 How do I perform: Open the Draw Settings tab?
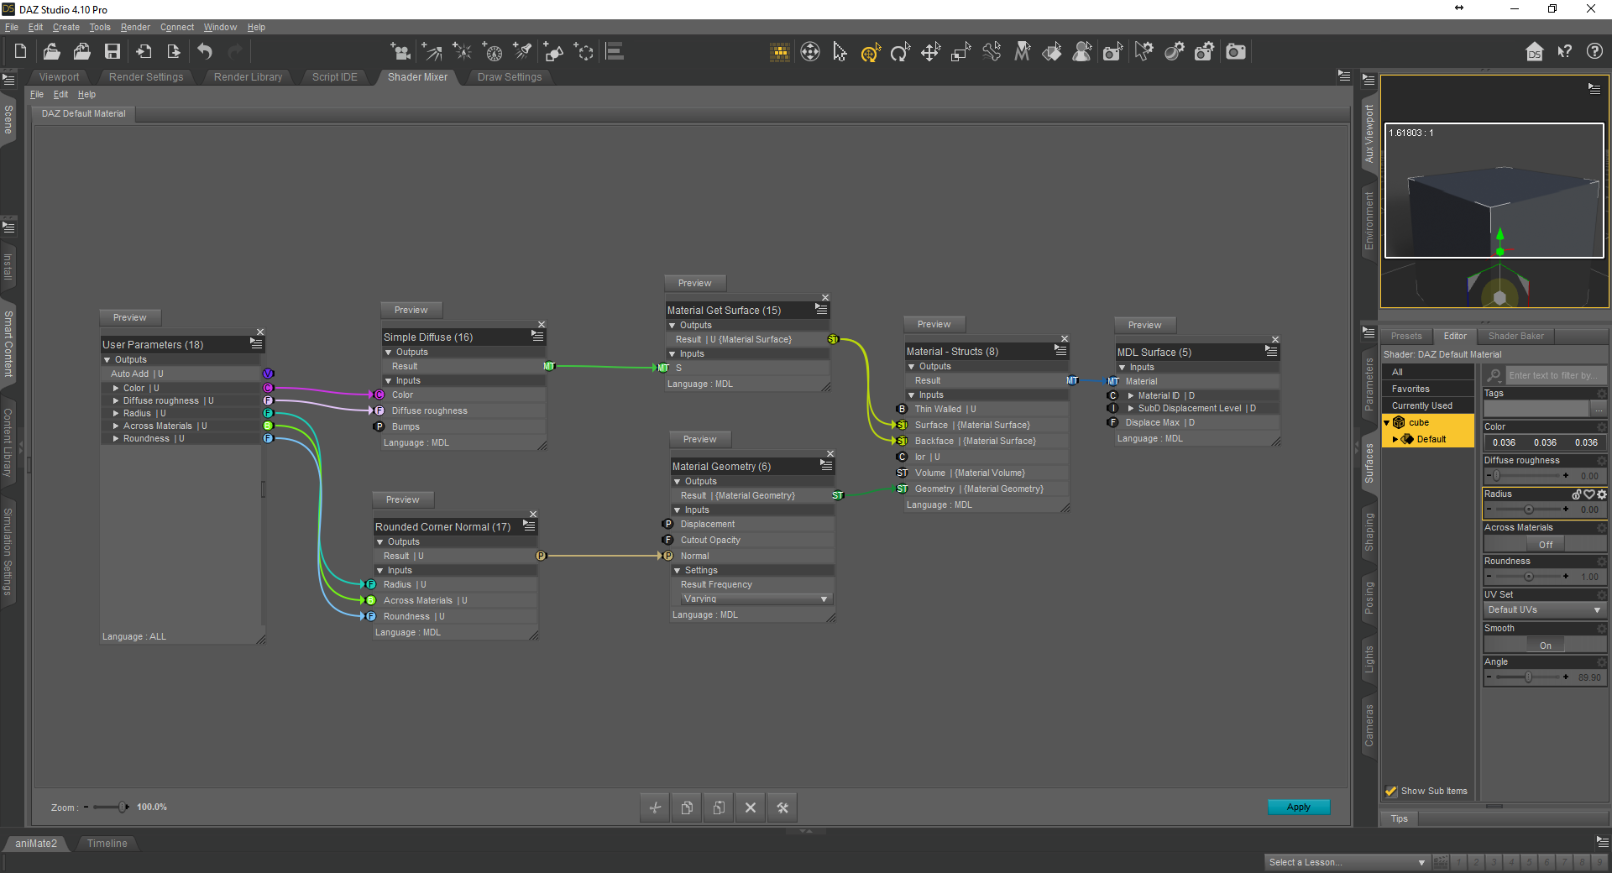[x=510, y=77]
